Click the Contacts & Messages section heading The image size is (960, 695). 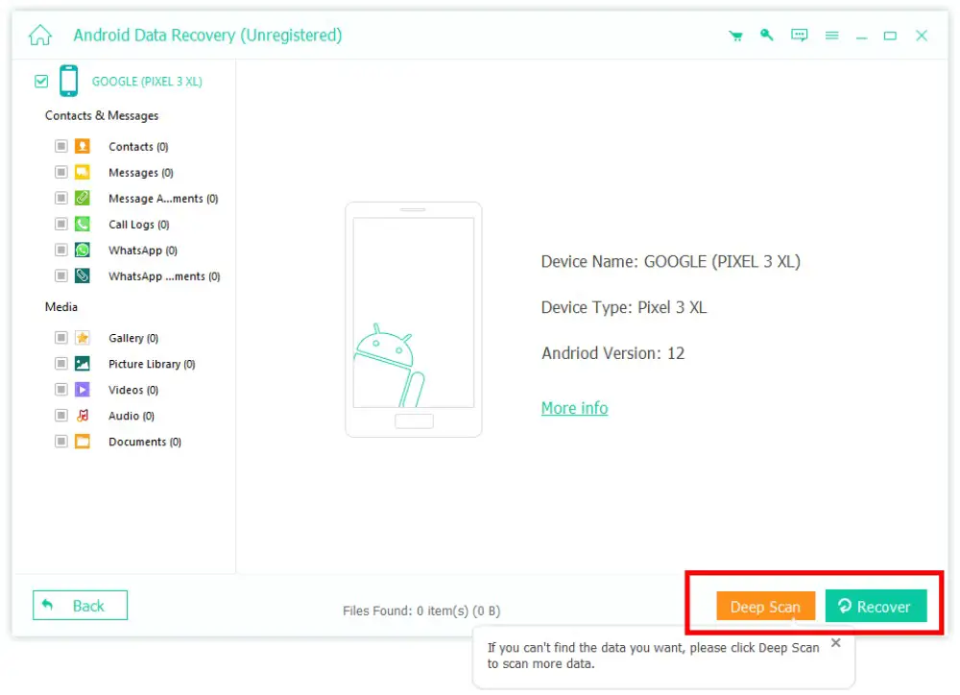coord(102,116)
